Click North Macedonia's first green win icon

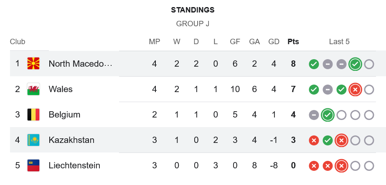314,64
